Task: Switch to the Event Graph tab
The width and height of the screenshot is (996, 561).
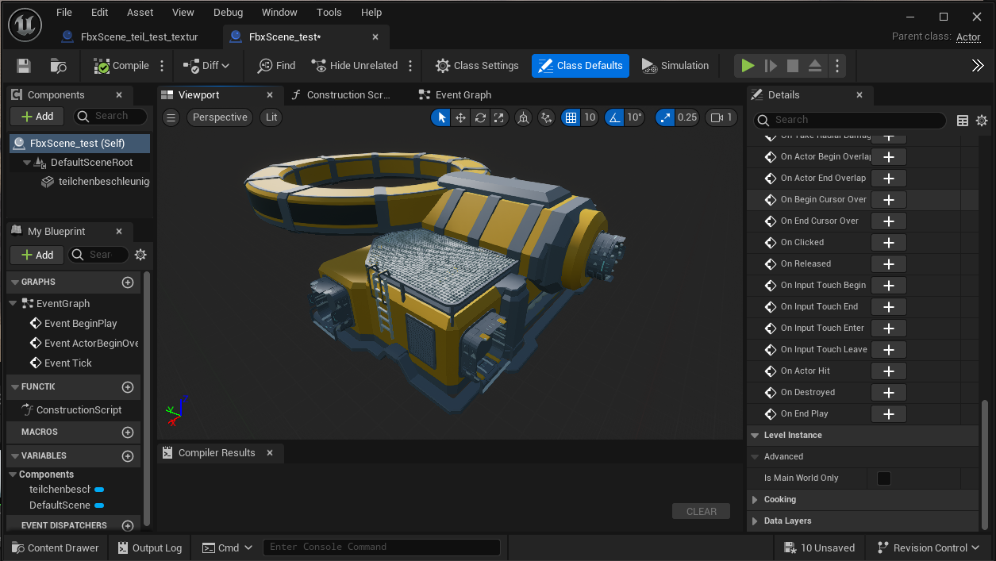Action: click(x=463, y=95)
